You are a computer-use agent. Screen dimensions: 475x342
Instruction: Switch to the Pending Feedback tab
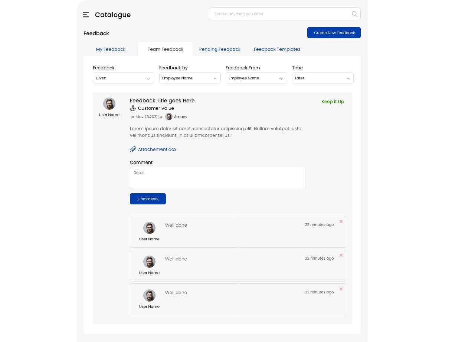(220, 49)
